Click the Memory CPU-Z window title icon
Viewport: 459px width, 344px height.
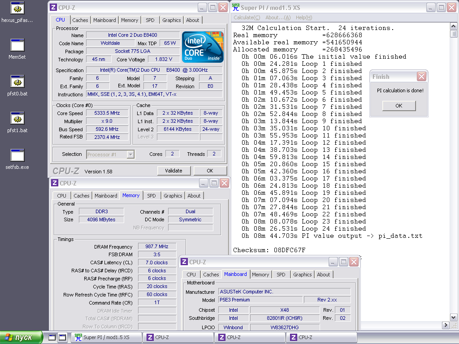[54, 183]
